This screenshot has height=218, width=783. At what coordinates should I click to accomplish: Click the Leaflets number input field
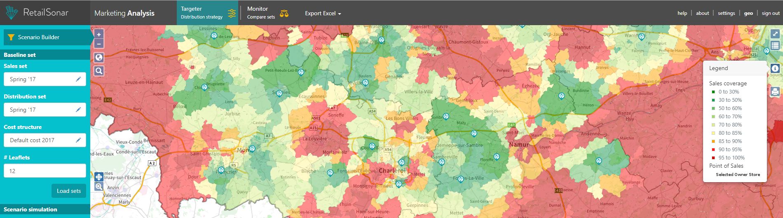click(x=45, y=171)
